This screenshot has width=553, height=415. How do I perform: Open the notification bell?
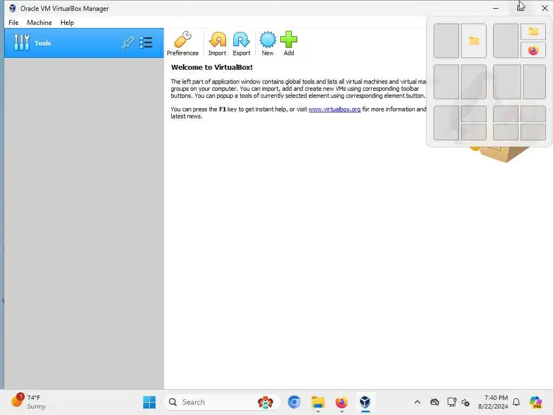pyautogui.click(x=516, y=402)
